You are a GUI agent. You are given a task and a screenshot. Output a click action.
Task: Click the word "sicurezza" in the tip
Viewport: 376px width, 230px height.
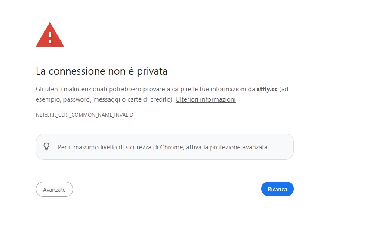click(x=138, y=147)
